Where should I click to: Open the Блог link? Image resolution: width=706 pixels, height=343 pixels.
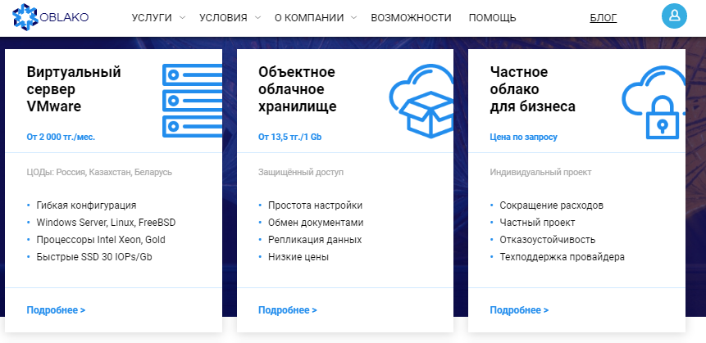click(604, 18)
